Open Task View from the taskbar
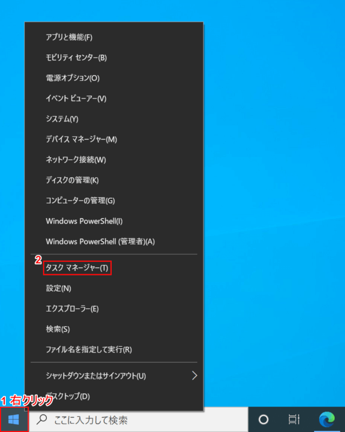The height and width of the screenshot is (432, 345). click(x=294, y=420)
